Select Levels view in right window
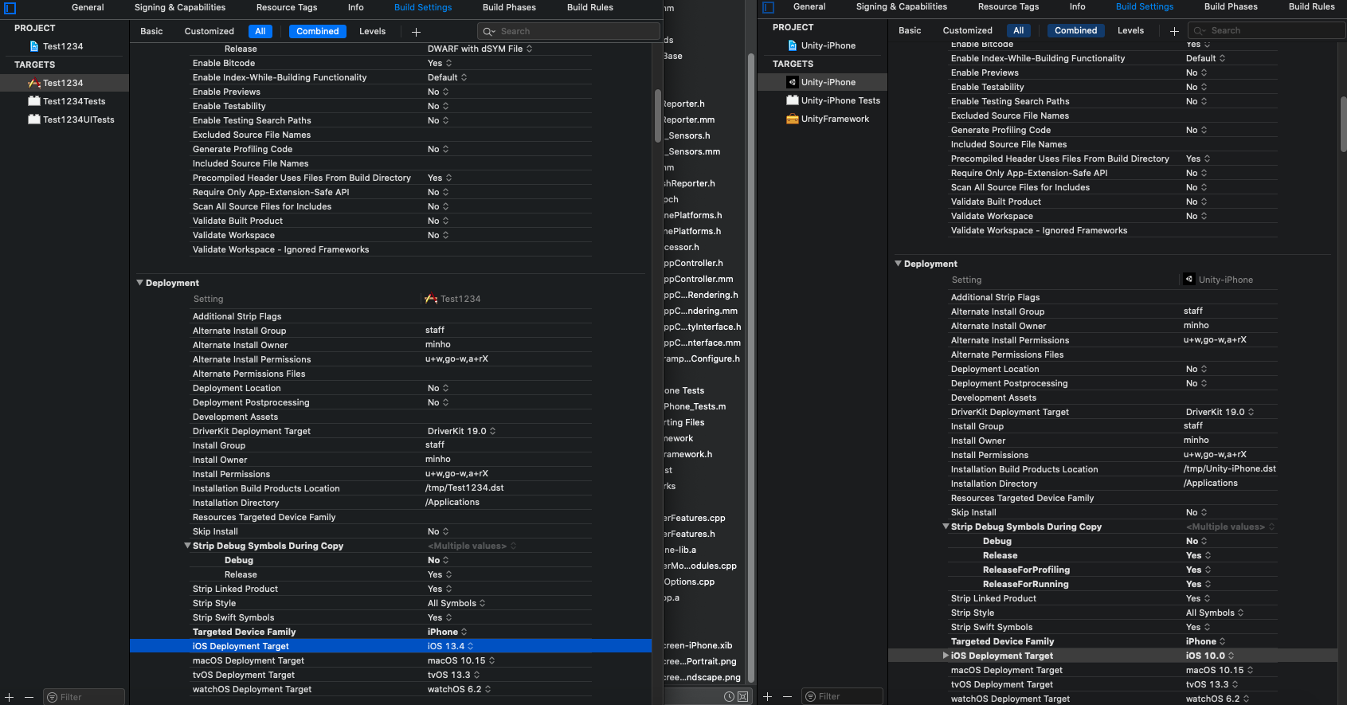1347x705 pixels. [1130, 30]
